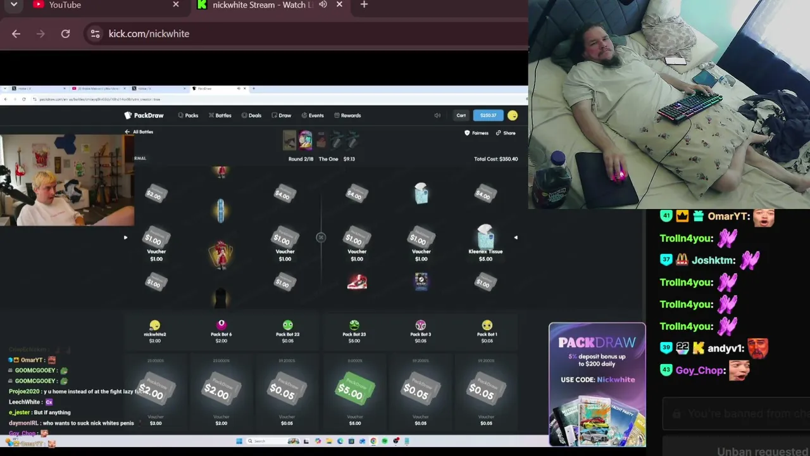This screenshot has width=810, height=456.
Task: Click the Round 2/18 text
Action: [x=301, y=159]
